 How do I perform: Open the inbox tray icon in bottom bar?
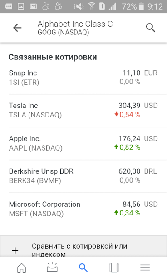point(52,267)
